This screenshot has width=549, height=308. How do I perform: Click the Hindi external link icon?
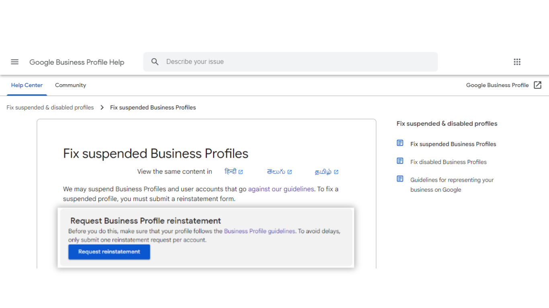(x=241, y=172)
